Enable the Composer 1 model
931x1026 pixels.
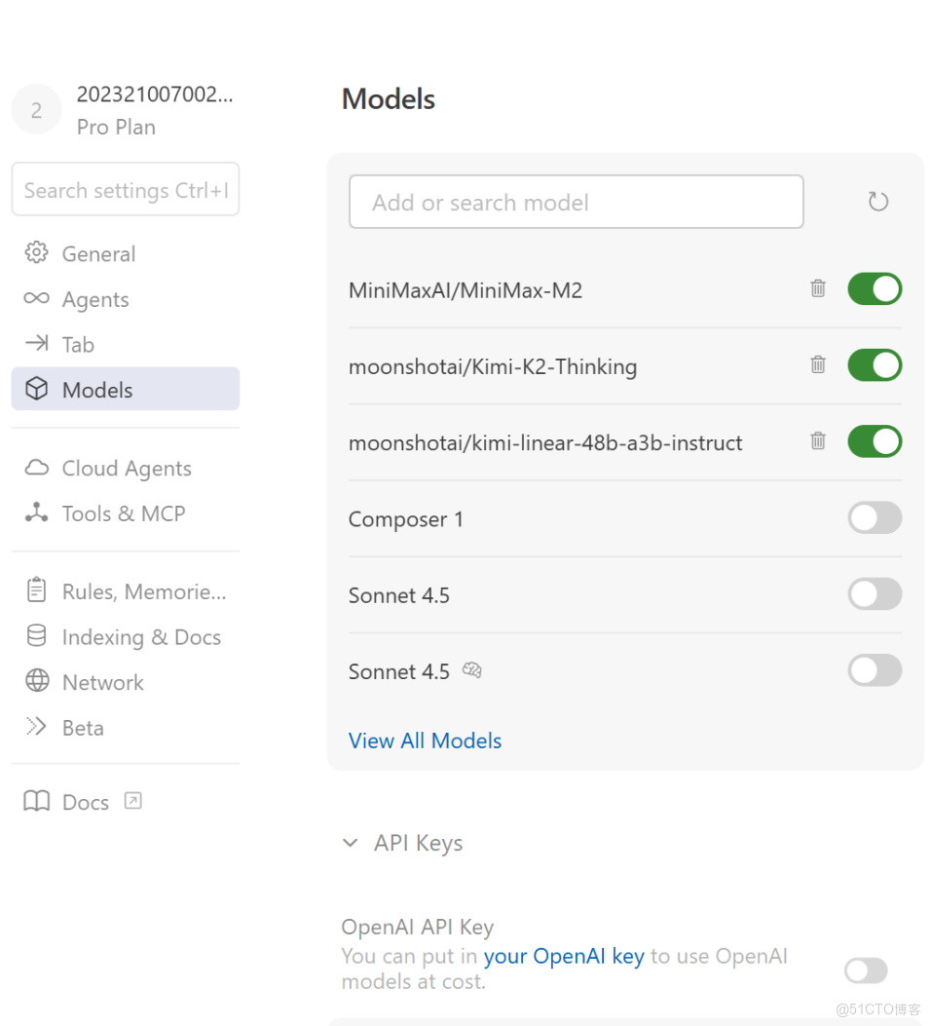(874, 517)
